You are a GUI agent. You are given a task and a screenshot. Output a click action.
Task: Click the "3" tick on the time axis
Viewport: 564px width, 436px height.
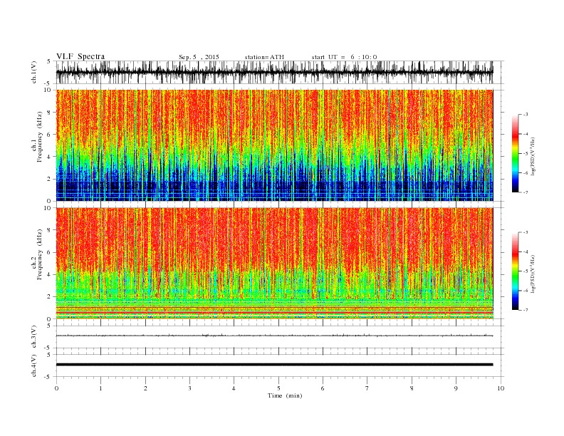coord(189,388)
